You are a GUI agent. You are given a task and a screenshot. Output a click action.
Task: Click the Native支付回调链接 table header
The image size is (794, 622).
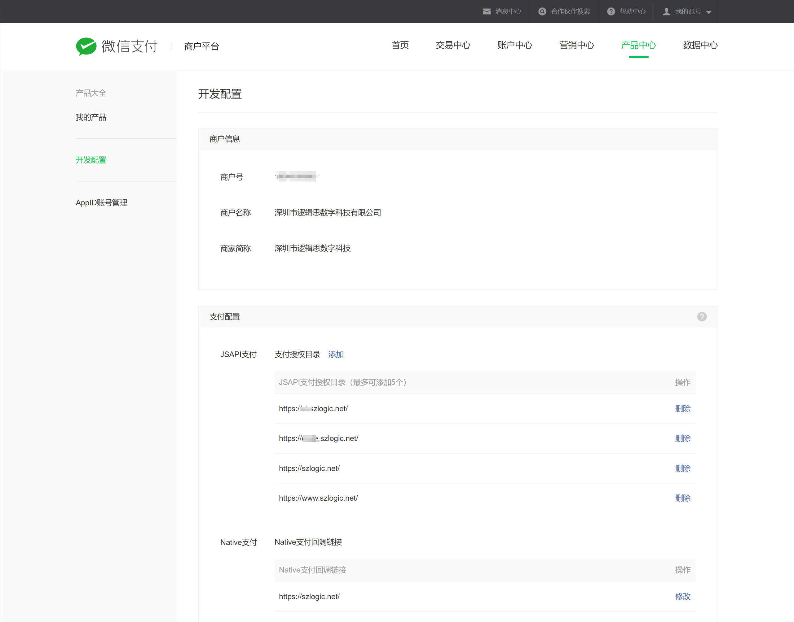tap(312, 570)
